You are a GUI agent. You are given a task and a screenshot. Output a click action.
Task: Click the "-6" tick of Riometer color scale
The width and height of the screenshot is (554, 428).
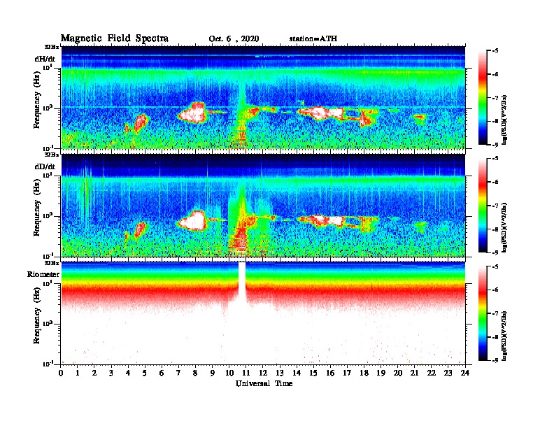(496, 290)
